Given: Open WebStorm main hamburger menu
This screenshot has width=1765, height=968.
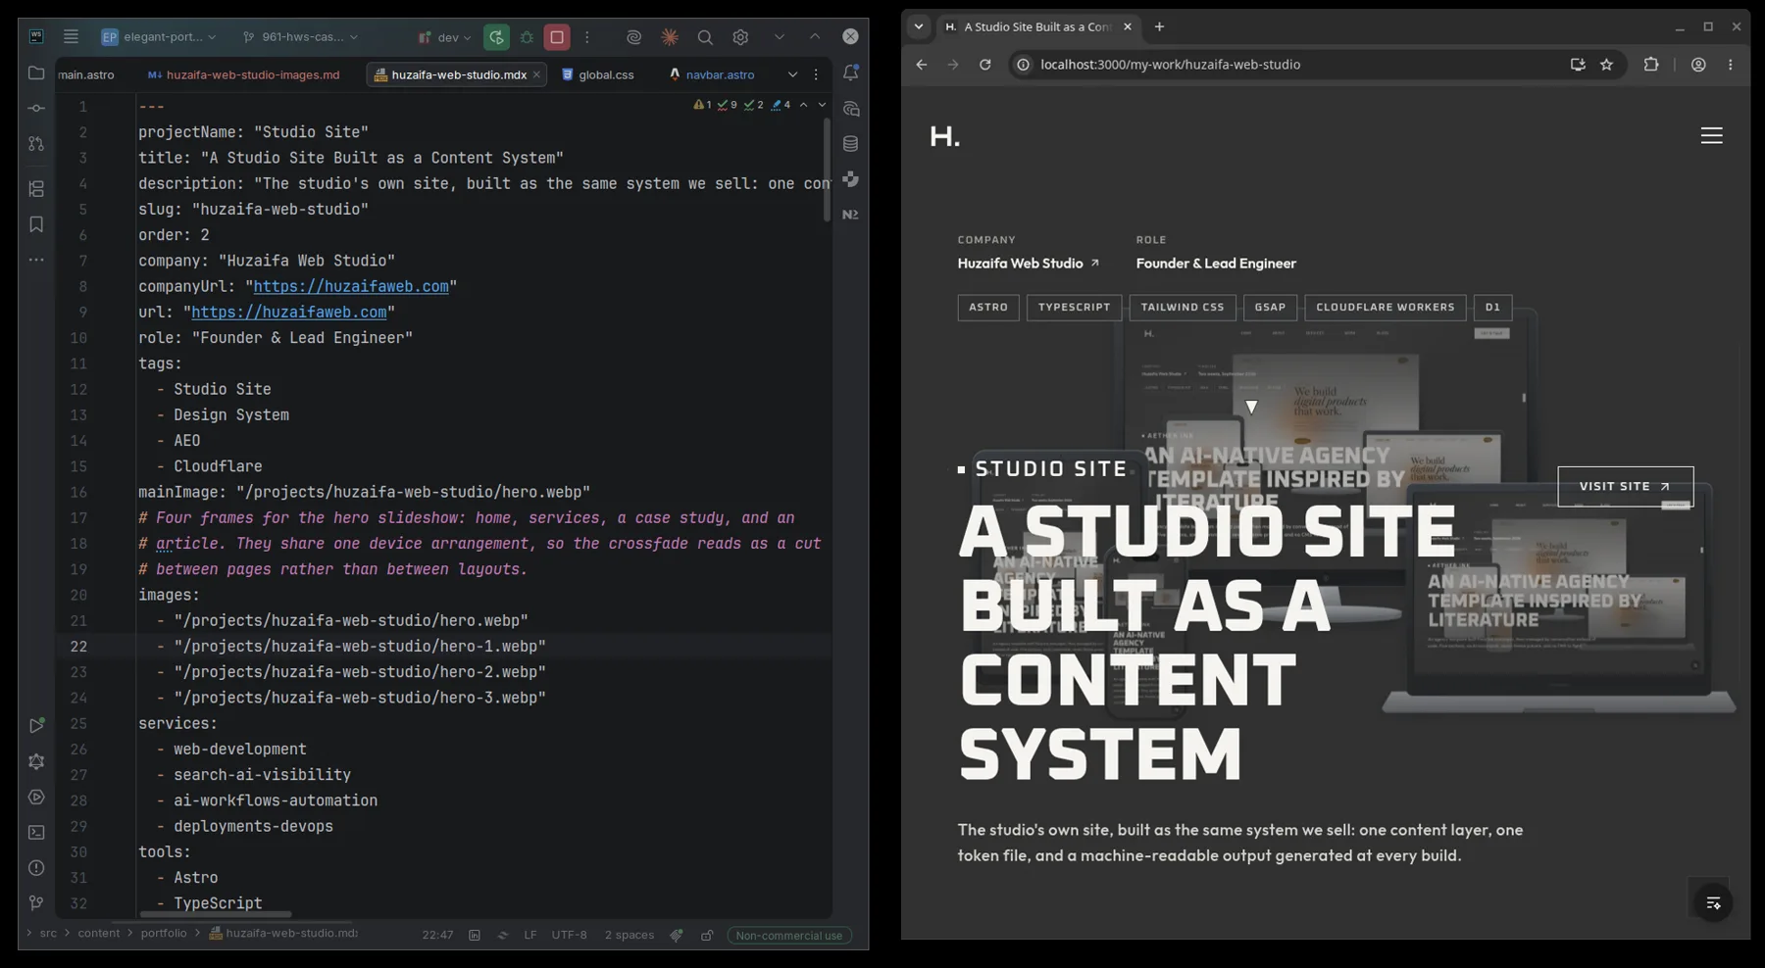Looking at the screenshot, I should (71, 36).
